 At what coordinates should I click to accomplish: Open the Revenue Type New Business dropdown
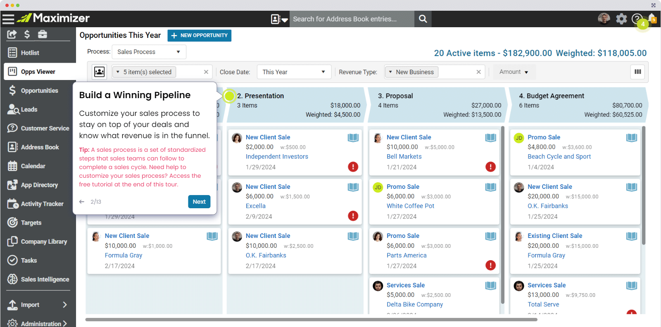(411, 72)
